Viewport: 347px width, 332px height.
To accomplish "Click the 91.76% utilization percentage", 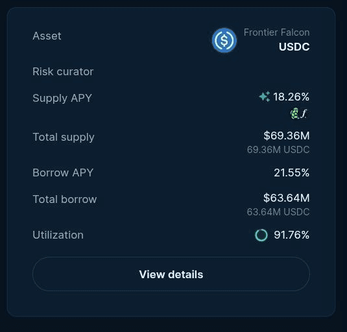I will (x=291, y=235).
